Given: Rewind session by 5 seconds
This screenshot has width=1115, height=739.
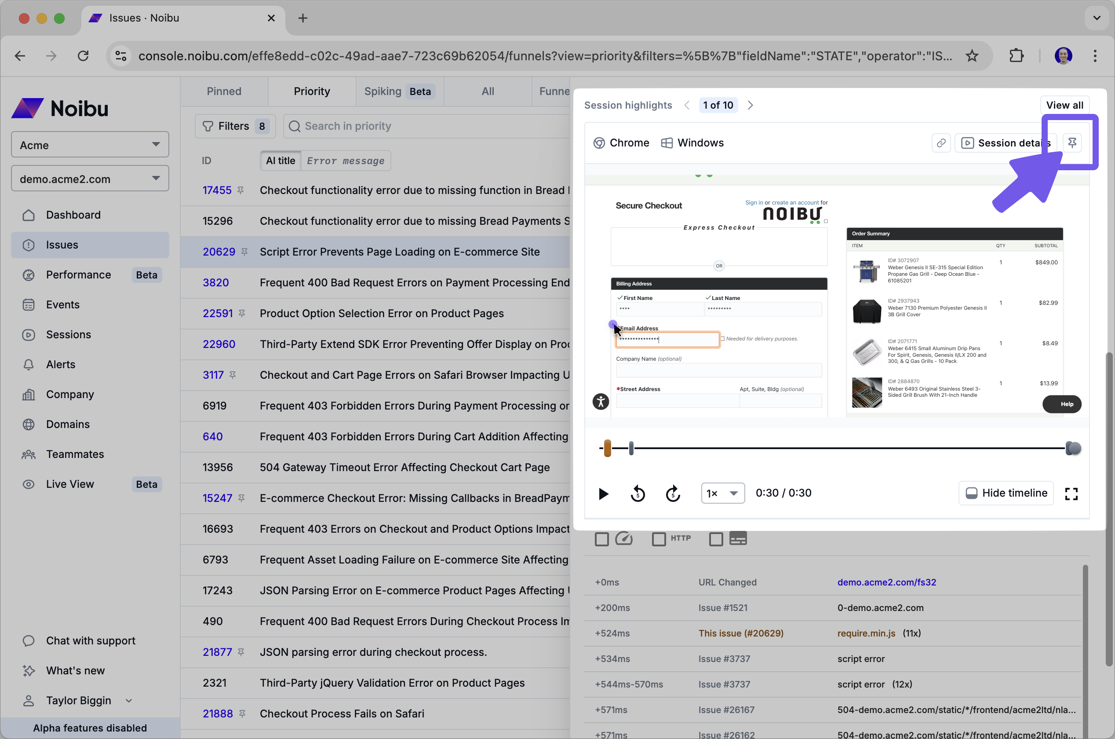Looking at the screenshot, I should pyautogui.click(x=638, y=494).
